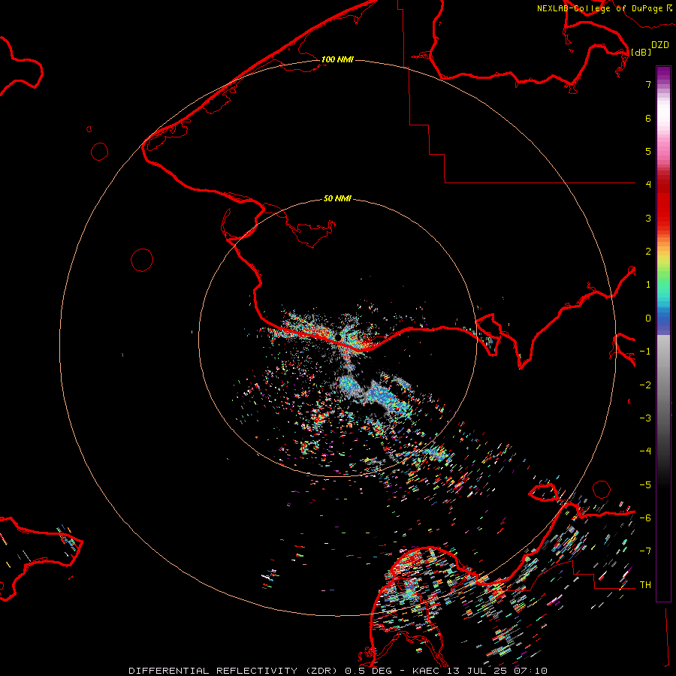Click the 5 value on the dB scale
Viewport: 676px width, 676px height.
pos(648,151)
